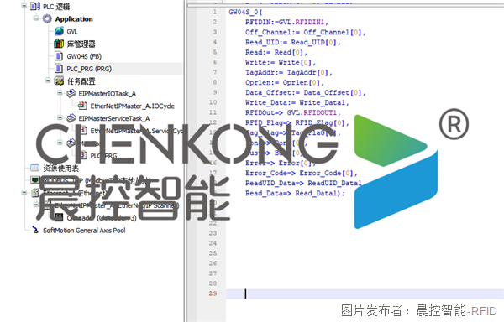Image resolution: width=504 pixels, height=322 pixels.
Task: Click the resource usage table icon
Action: [34, 168]
